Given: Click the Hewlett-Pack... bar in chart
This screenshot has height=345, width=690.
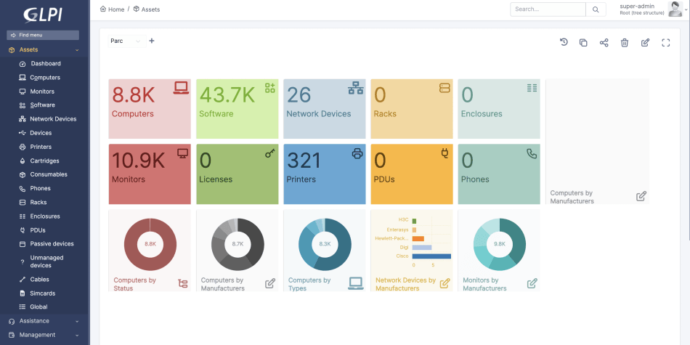Looking at the screenshot, I should 418,238.
